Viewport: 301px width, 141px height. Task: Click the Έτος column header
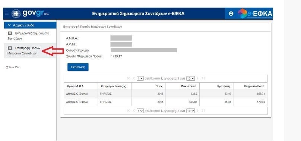pos(149,86)
